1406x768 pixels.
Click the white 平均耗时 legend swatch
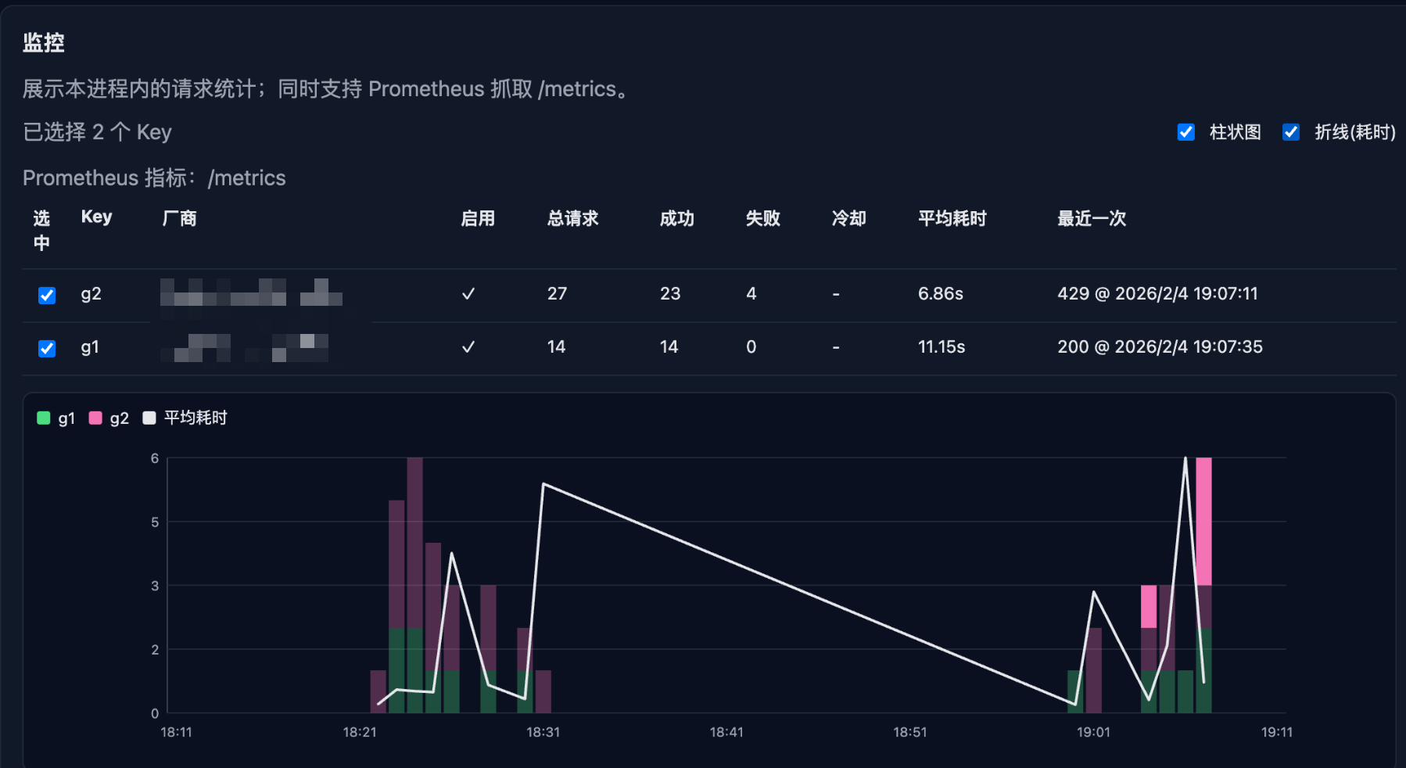click(149, 418)
